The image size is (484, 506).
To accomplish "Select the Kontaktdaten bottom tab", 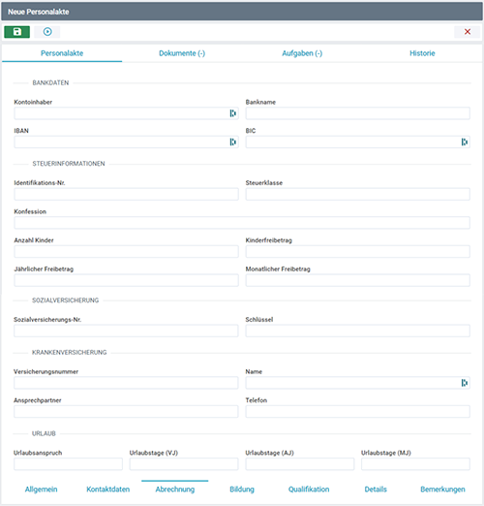I will click(x=108, y=490).
